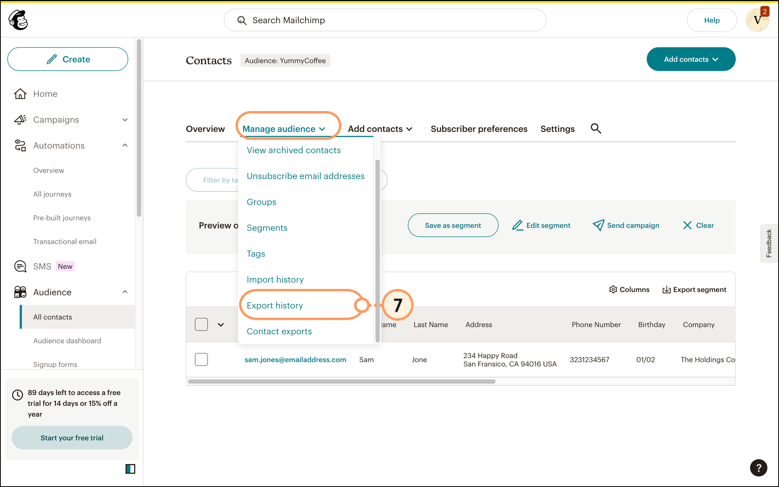Open Contact exports
Screen dimensions: 779x487
[x=279, y=332]
